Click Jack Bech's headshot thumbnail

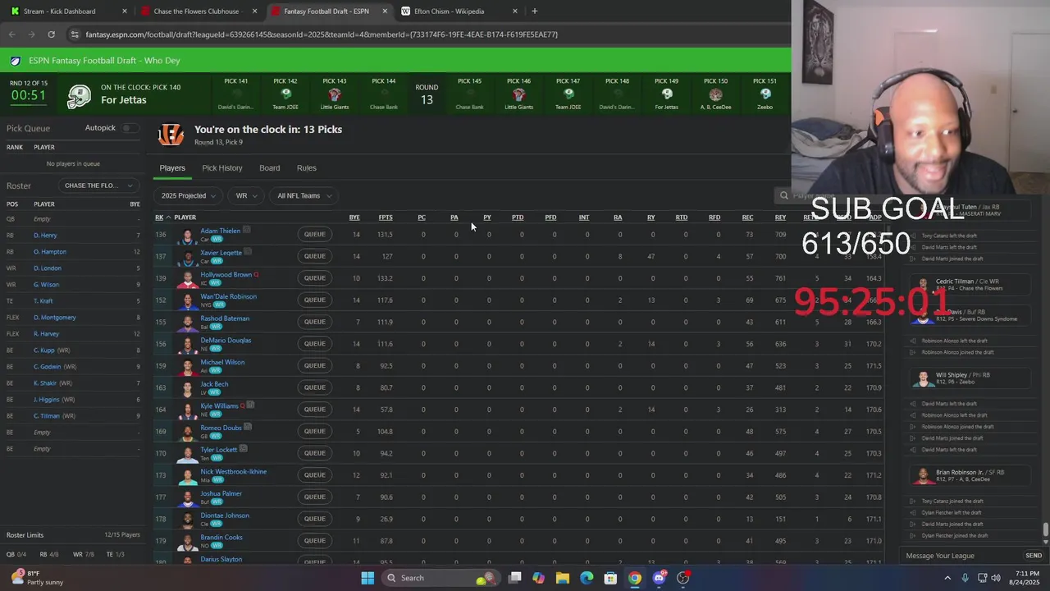(x=189, y=387)
